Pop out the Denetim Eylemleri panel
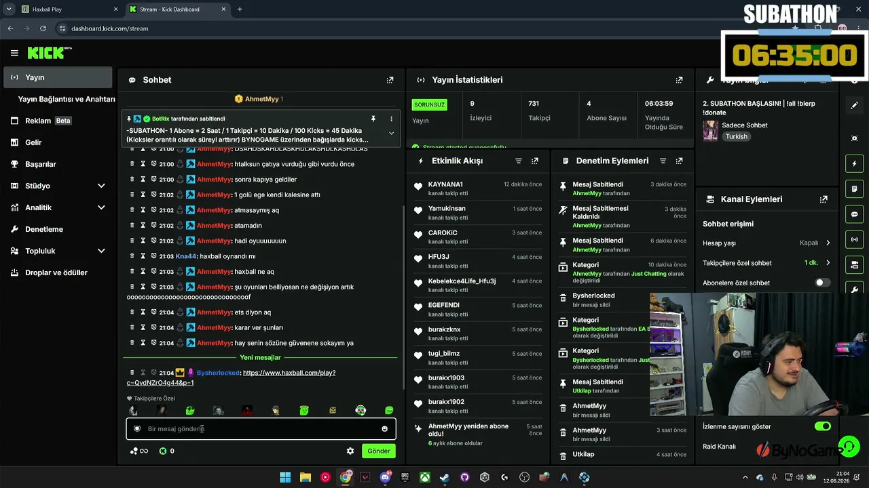Image resolution: width=869 pixels, height=488 pixels. (679, 161)
